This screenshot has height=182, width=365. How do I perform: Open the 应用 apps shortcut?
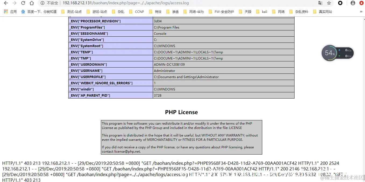(10, 12)
